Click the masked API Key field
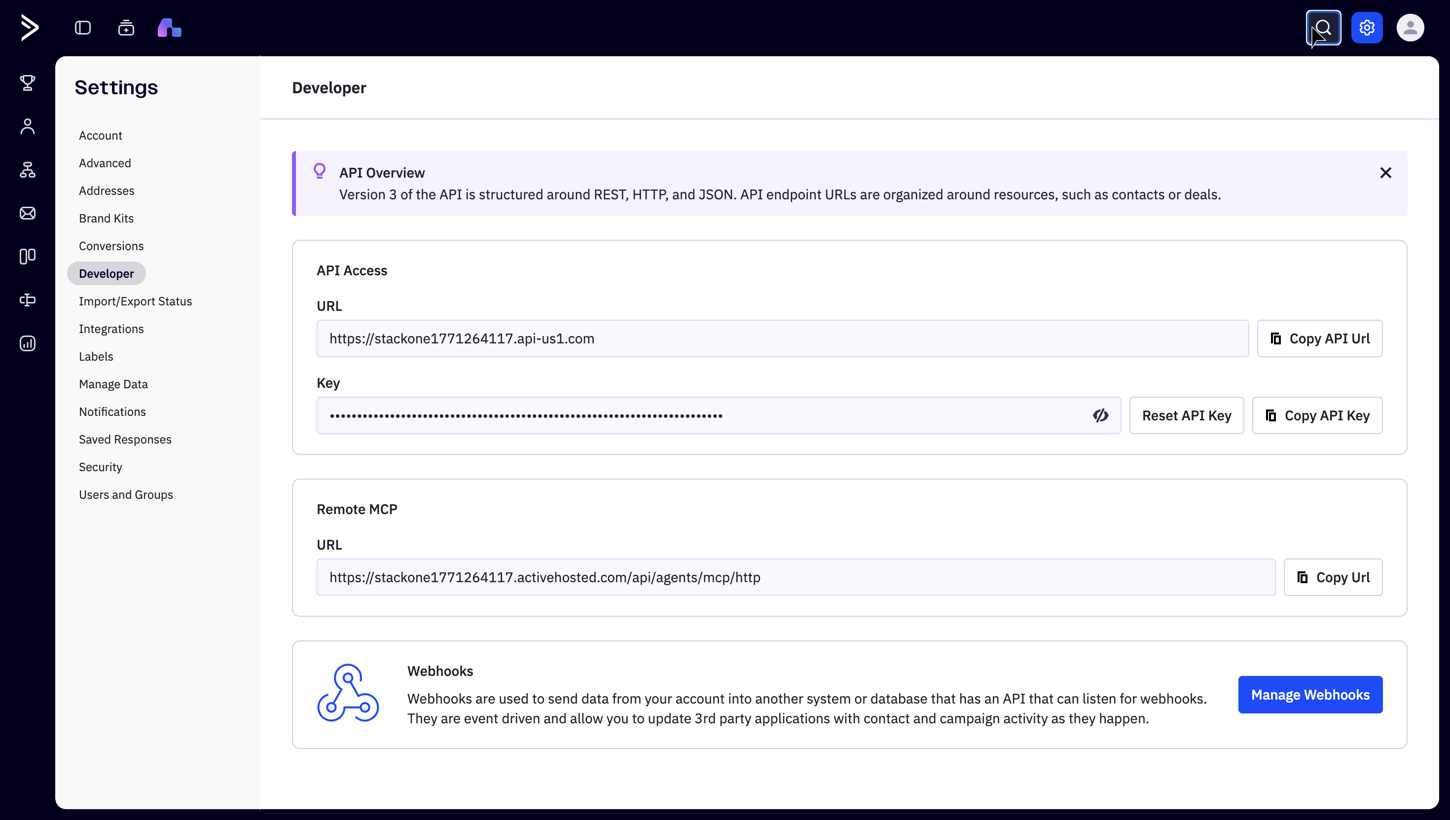 click(x=719, y=415)
